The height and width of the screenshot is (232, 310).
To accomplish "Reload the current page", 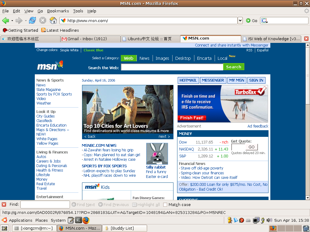I will pyautogui.click(x=32, y=20).
